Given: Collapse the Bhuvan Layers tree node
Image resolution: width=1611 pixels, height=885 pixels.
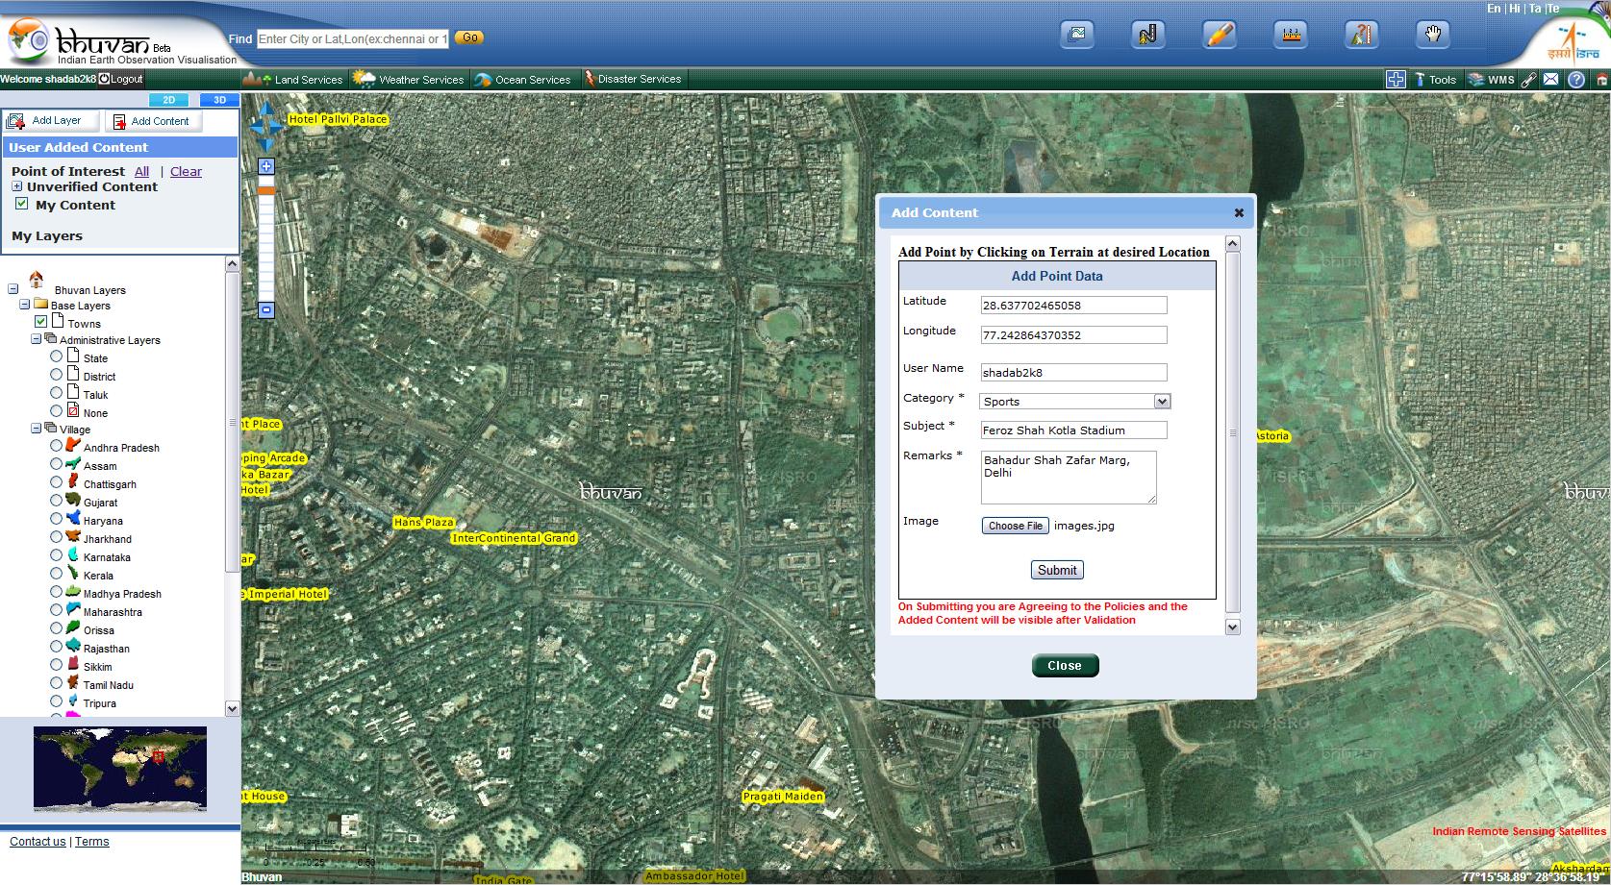Looking at the screenshot, I should click(13, 288).
